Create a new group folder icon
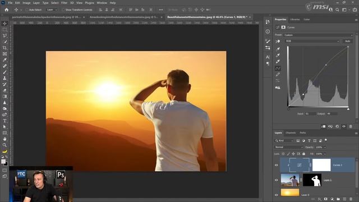Screen dimensions: 359x202 [338, 199]
